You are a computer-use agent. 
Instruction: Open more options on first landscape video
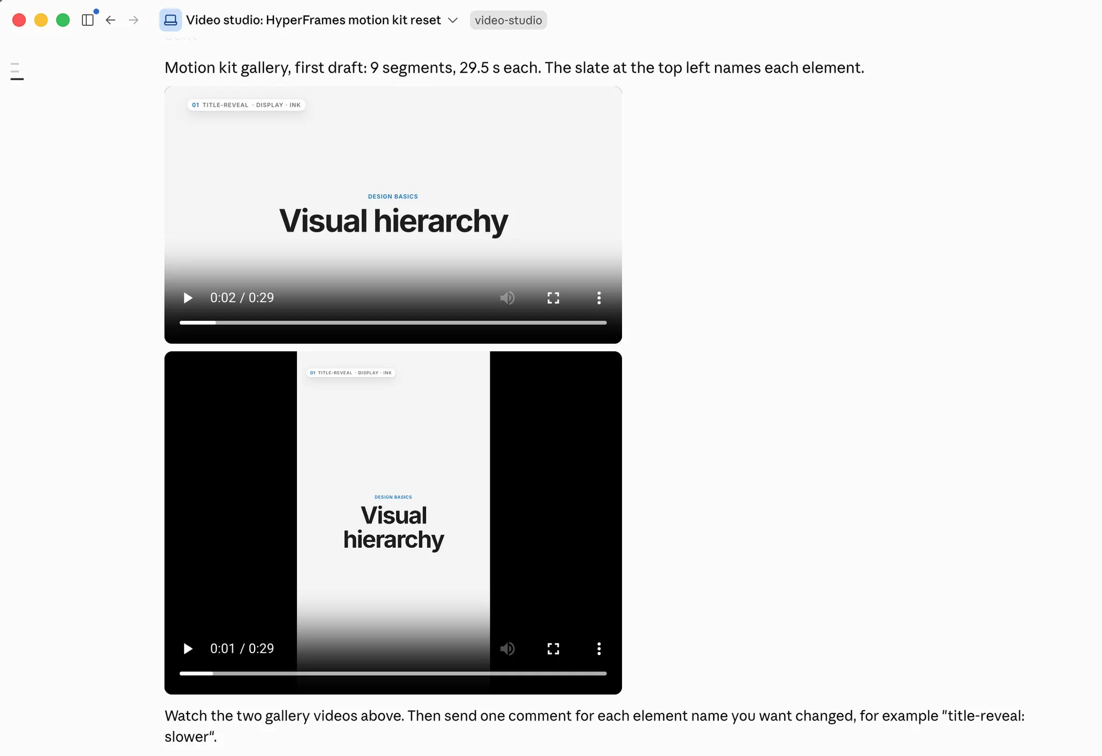click(599, 298)
